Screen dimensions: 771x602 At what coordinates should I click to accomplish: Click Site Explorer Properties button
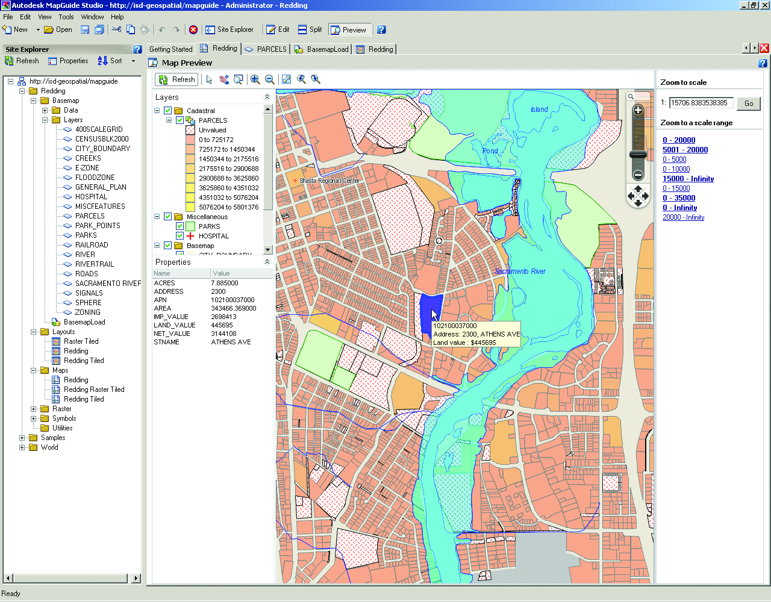[68, 61]
